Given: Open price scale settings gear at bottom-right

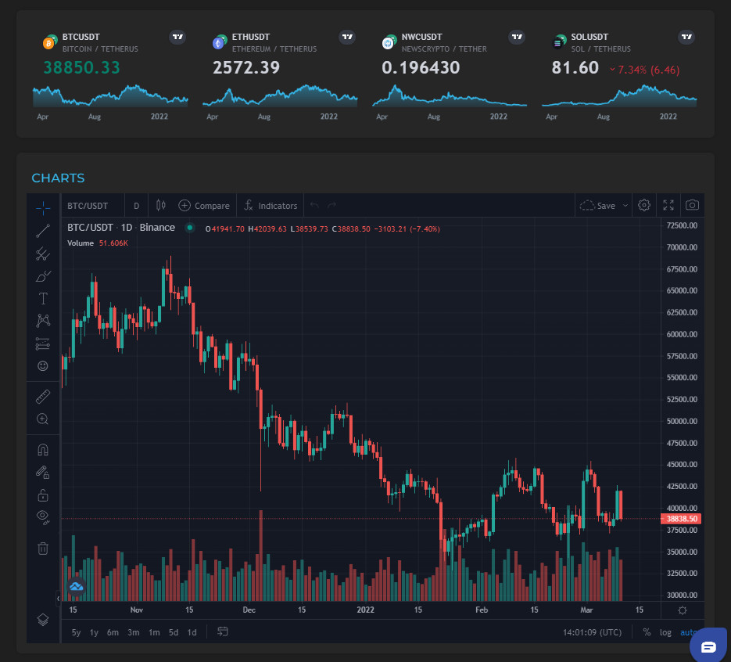Looking at the screenshot, I should pos(683,610).
